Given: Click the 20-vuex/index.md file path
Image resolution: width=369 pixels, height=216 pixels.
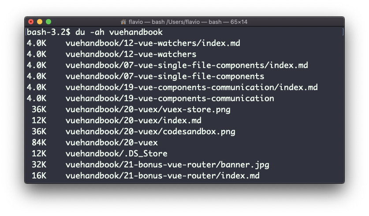Looking at the screenshot, I should point(134,121).
